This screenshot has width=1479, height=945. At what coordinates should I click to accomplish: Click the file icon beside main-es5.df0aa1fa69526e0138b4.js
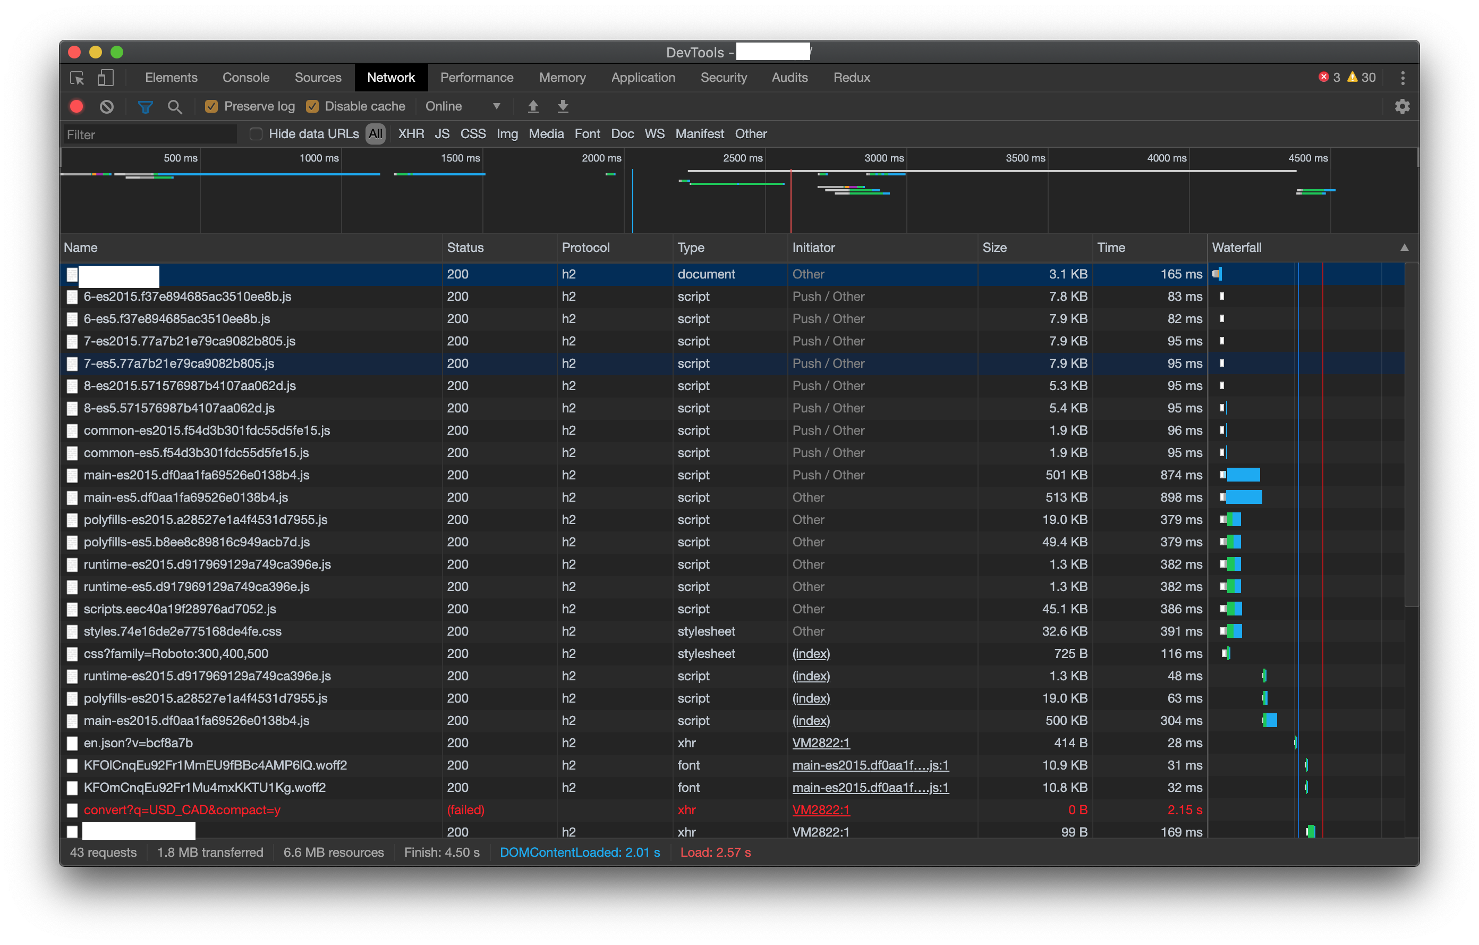(72, 497)
